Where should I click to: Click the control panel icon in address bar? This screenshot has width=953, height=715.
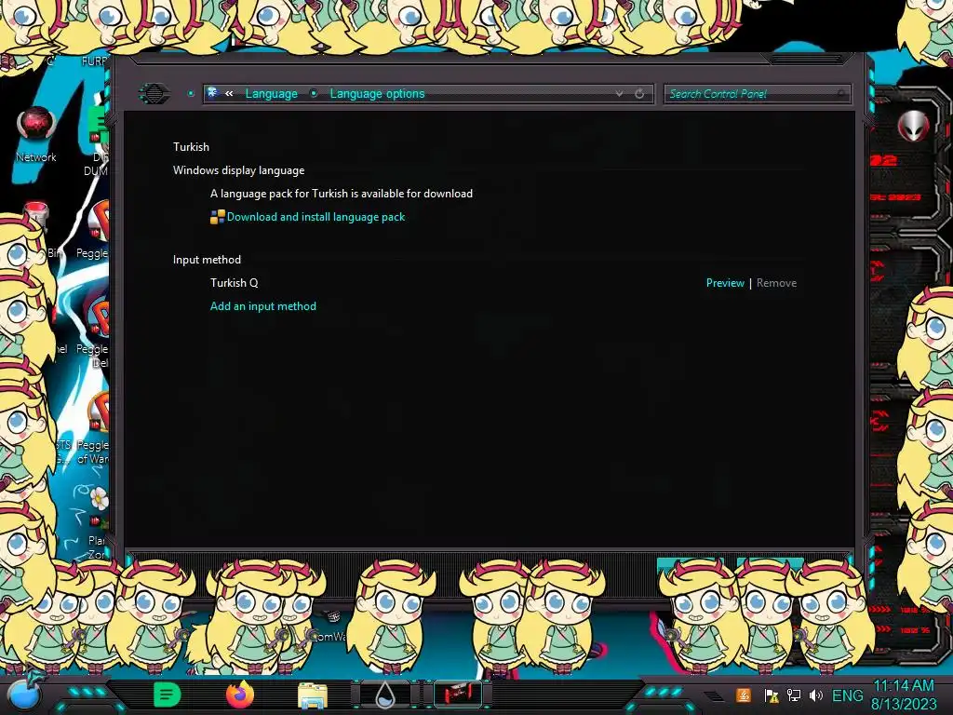[x=213, y=93]
